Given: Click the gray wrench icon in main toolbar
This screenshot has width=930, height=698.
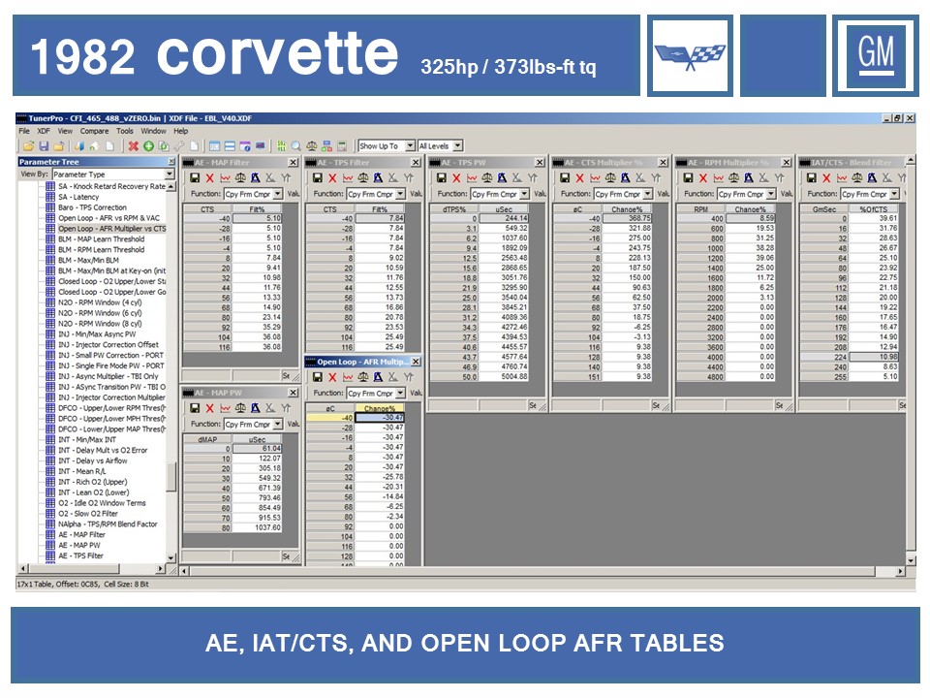Looking at the screenshot, I should [x=178, y=146].
